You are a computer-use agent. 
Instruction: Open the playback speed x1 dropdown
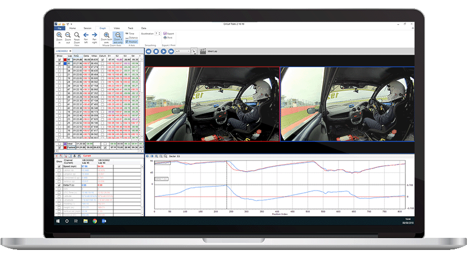coord(182,51)
